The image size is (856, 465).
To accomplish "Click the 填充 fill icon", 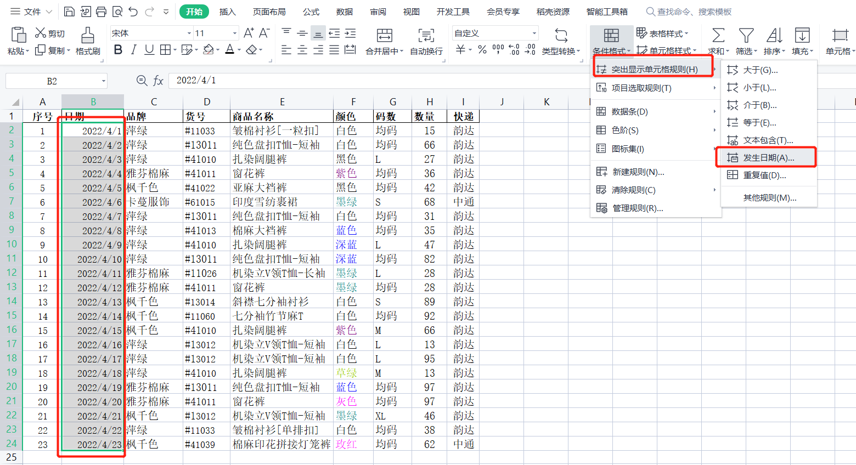I will pos(802,36).
